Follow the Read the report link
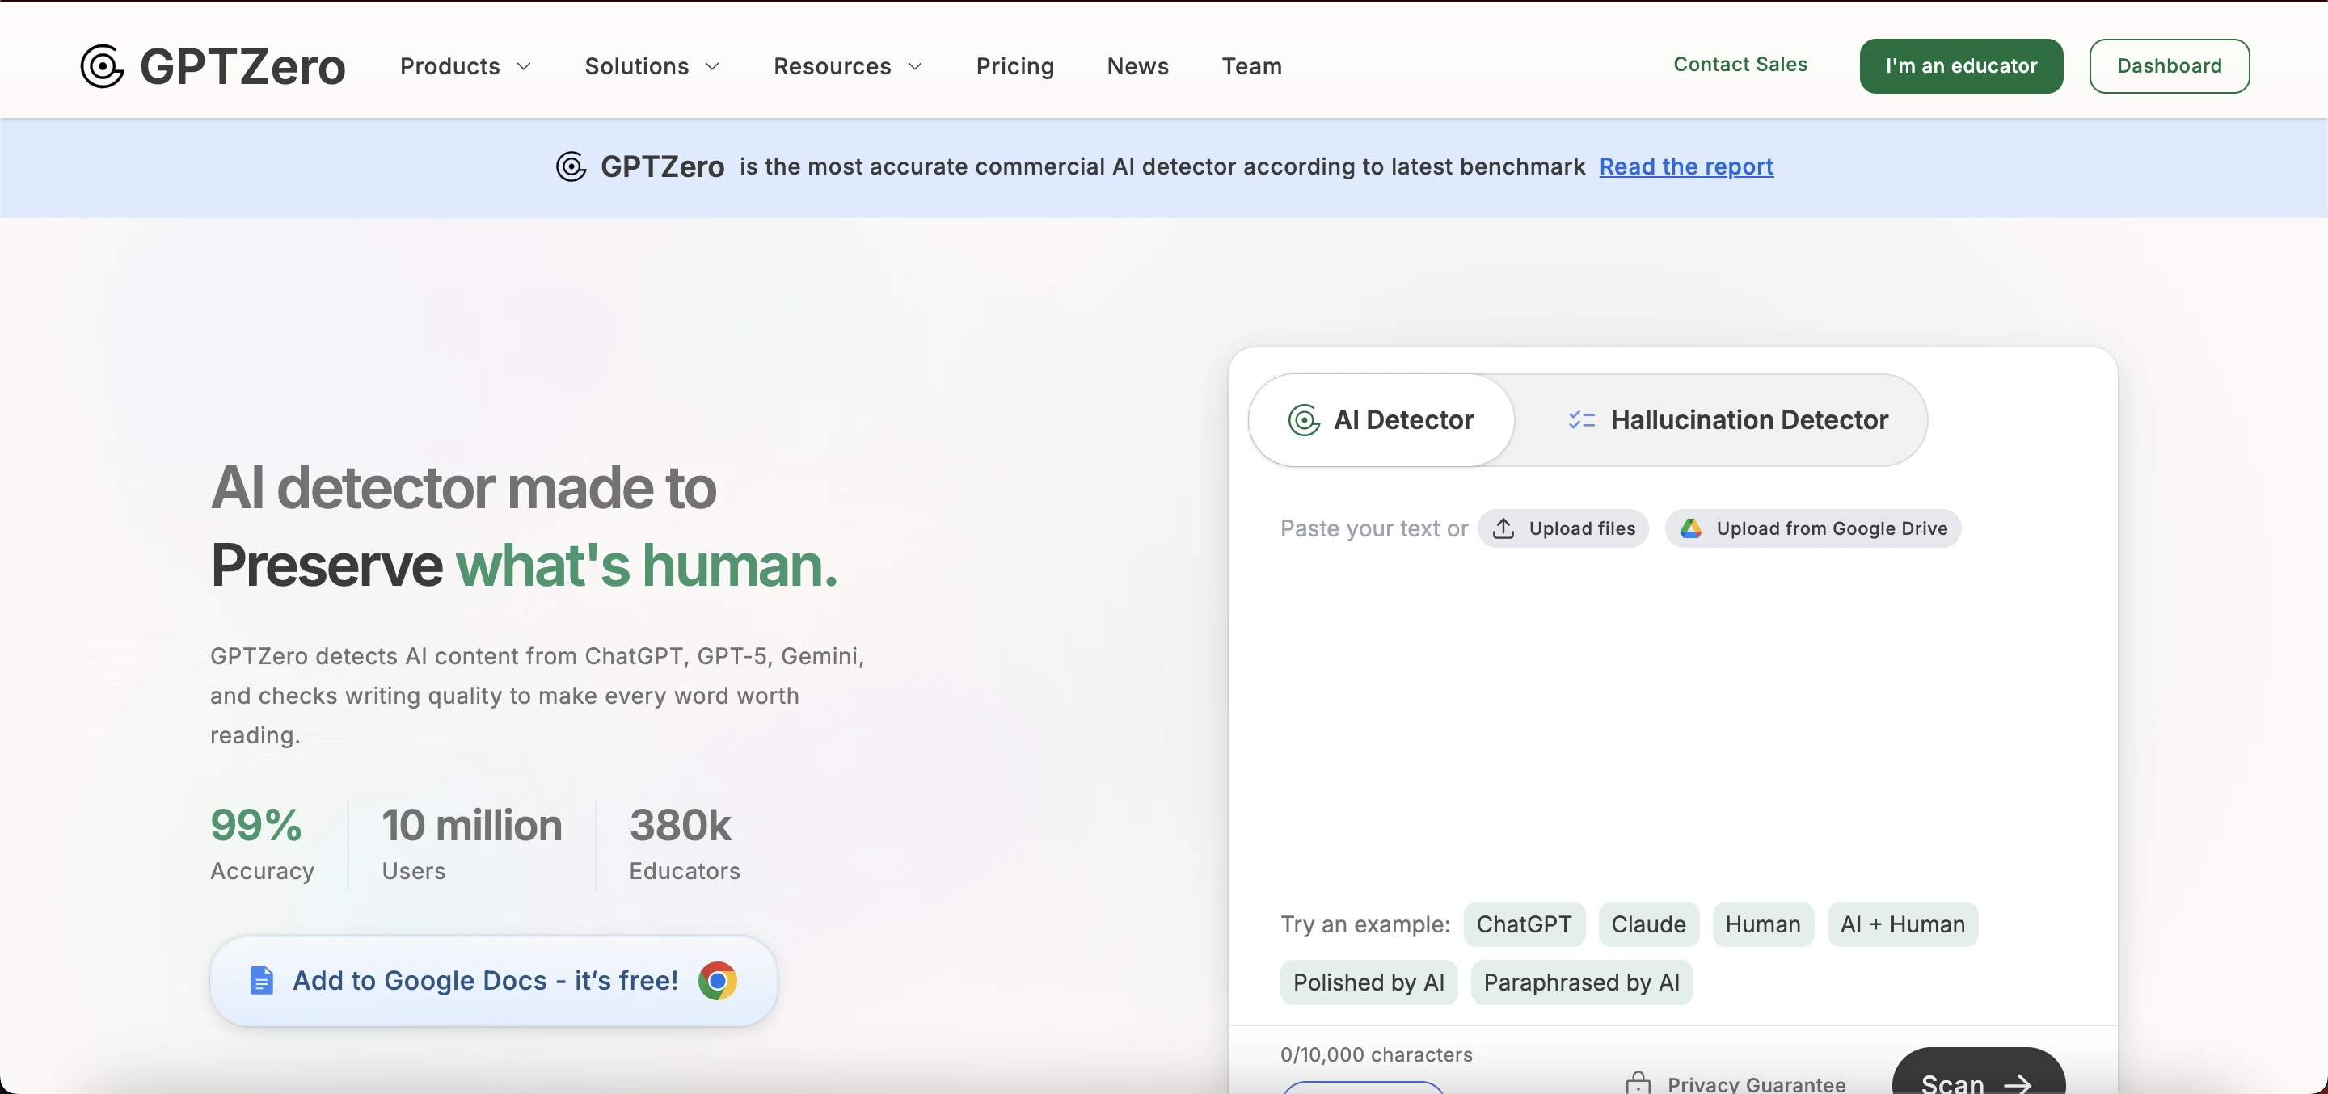 click(x=1685, y=166)
